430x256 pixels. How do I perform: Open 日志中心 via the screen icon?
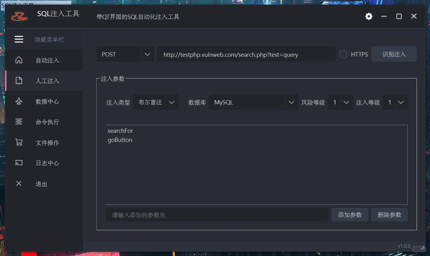point(19,163)
